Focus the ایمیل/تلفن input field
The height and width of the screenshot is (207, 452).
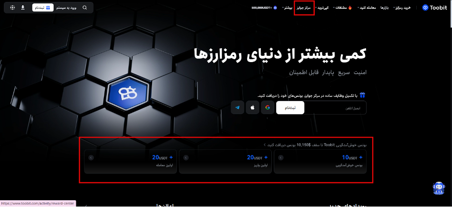tap(335, 107)
